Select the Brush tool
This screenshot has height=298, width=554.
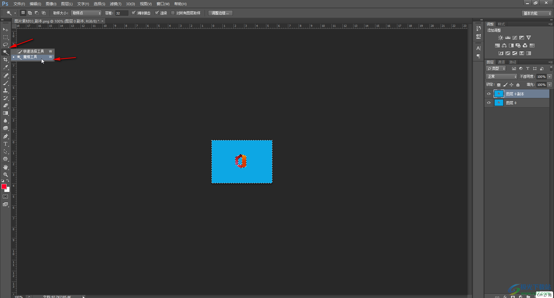tap(5, 83)
